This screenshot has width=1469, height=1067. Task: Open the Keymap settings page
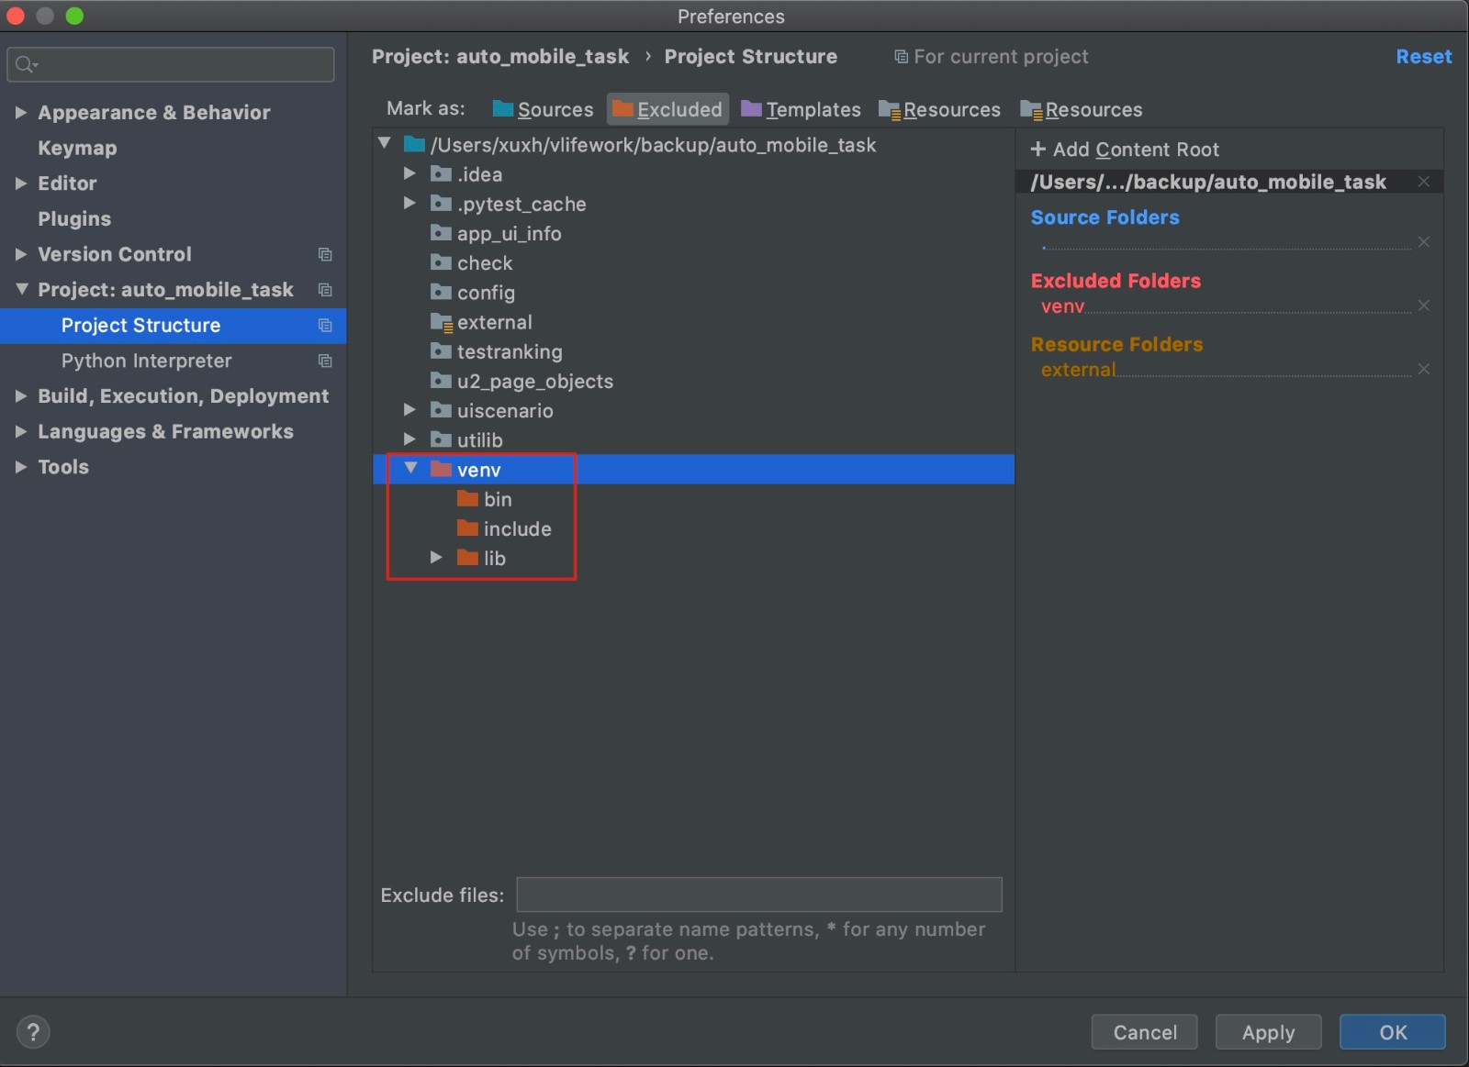point(77,148)
